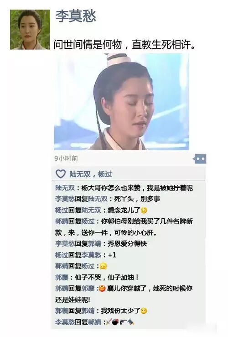Tap the emoji after '想念龙儿了'
The height and width of the screenshot is (337, 228).
pos(144,210)
